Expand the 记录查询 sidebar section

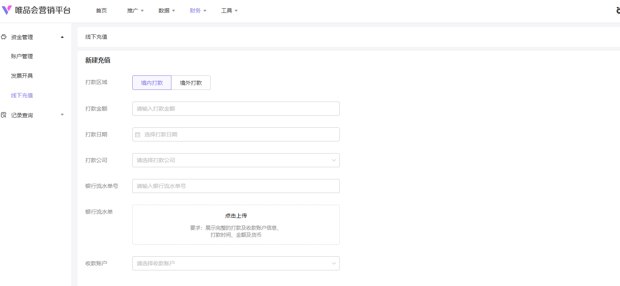coord(62,115)
